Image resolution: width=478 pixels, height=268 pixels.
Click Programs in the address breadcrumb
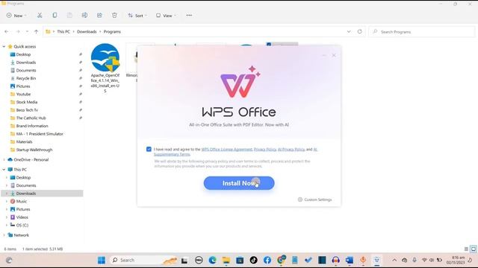112,31
